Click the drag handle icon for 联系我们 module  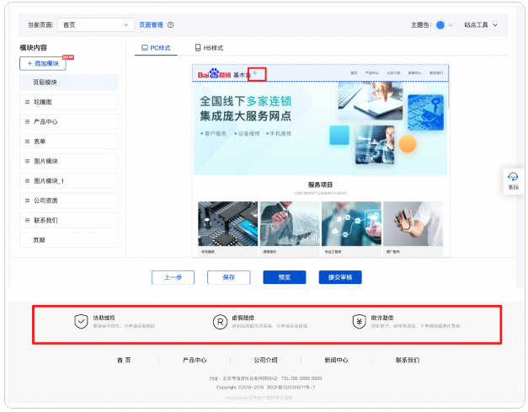(x=27, y=220)
